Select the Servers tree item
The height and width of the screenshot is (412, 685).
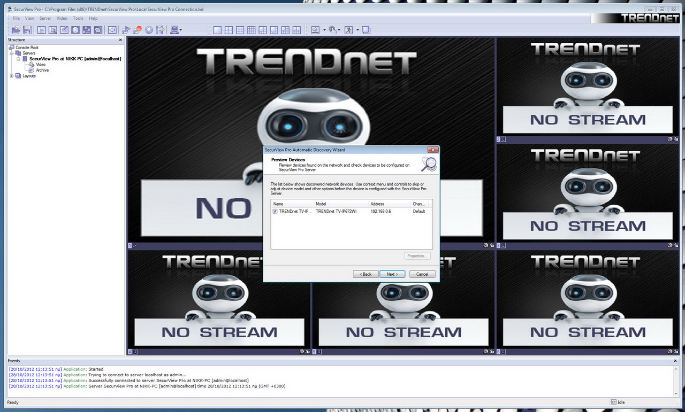pyautogui.click(x=29, y=53)
